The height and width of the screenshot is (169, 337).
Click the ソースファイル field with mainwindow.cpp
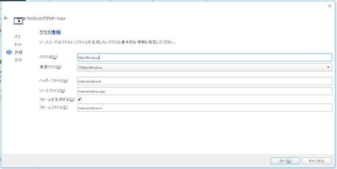(205, 91)
